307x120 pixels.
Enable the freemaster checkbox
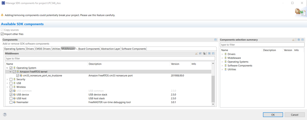[11, 102]
